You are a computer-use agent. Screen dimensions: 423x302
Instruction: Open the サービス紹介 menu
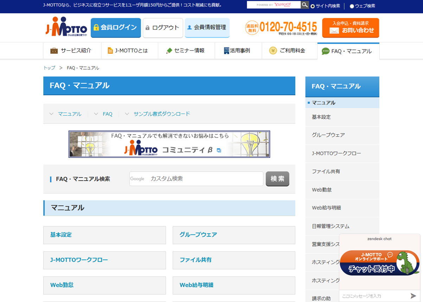point(72,51)
